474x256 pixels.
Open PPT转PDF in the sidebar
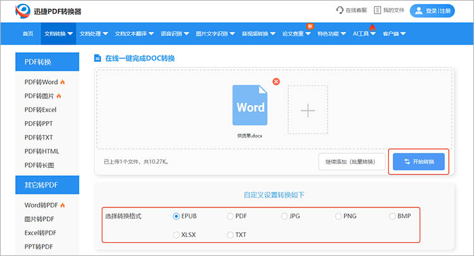coord(39,247)
